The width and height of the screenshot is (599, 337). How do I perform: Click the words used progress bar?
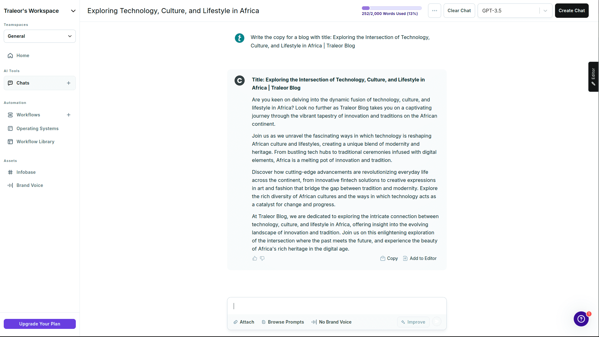pyautogui.click(x=392, y=8)
